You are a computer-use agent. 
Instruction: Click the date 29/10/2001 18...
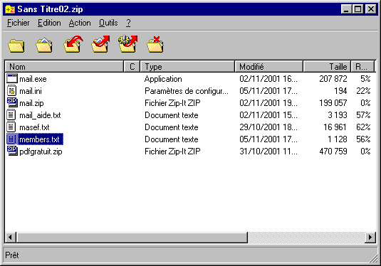[268, 127]
